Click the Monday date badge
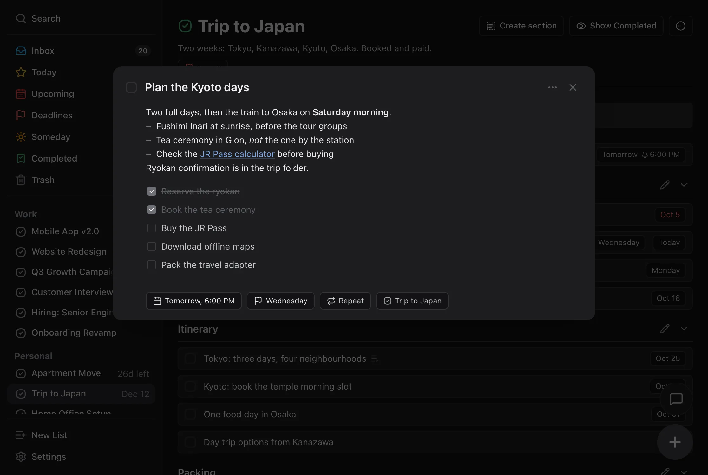The image size is (708, 475). pos(666,270)
